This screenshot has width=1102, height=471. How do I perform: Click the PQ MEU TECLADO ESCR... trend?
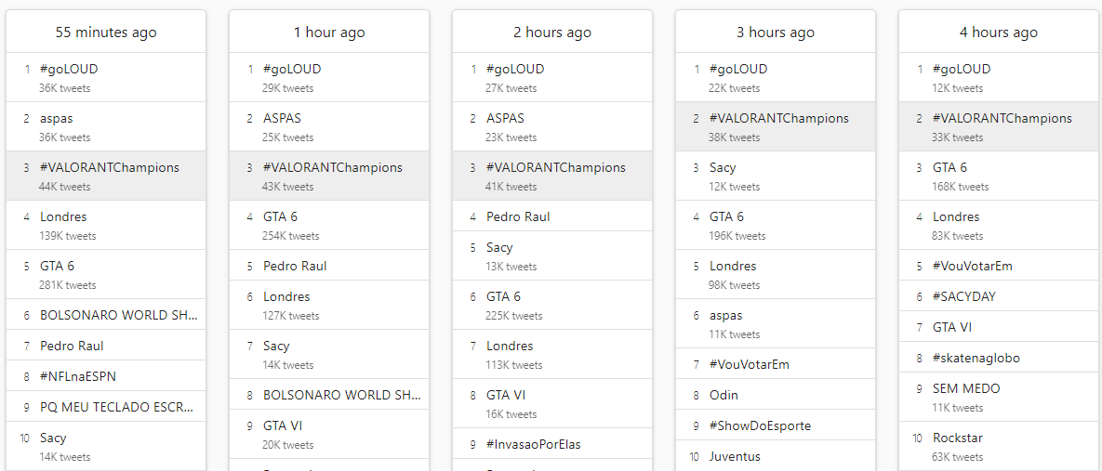pos(116,407)
